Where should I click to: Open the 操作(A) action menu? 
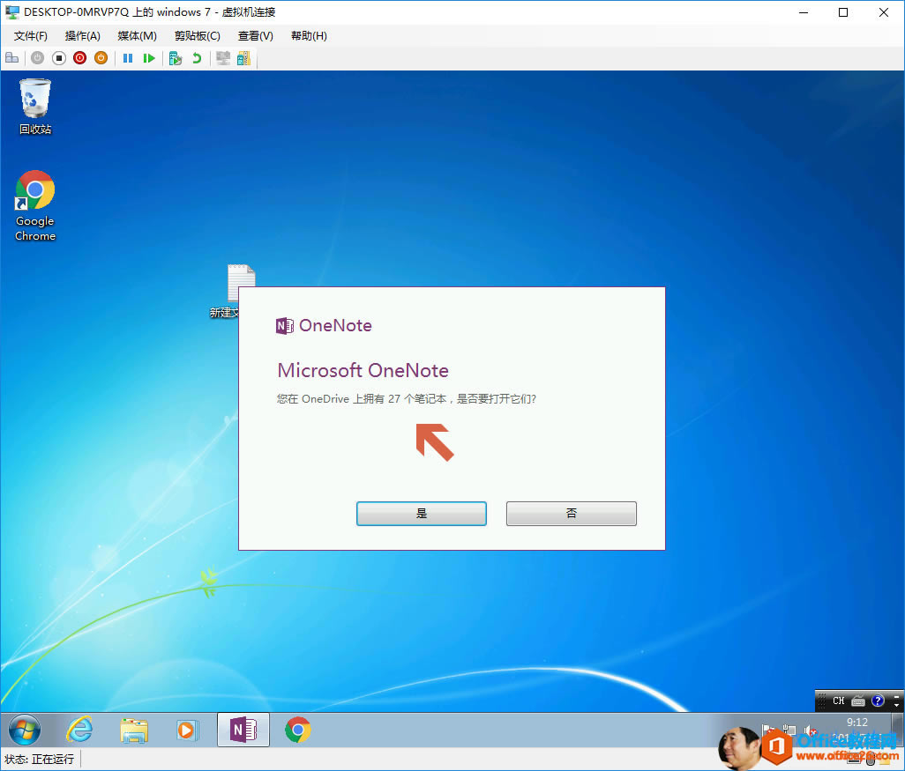(82, 36)
